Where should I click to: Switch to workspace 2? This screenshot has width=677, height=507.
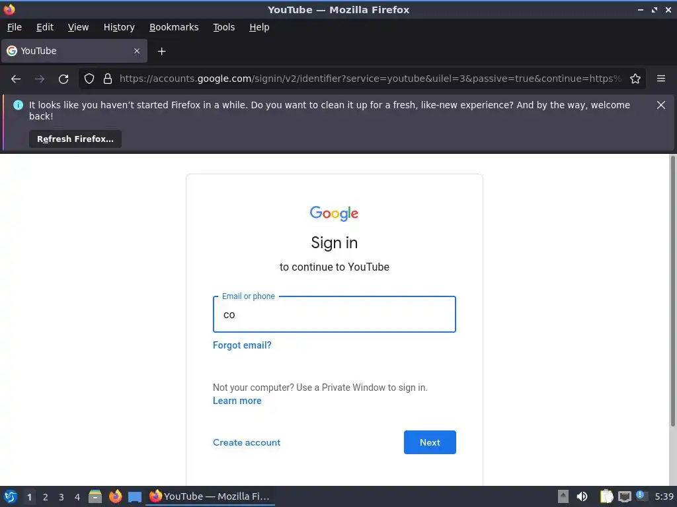[46, 497]
